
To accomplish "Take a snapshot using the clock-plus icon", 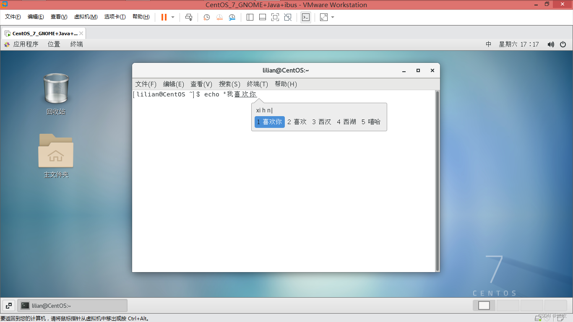I will coord(206,17).
